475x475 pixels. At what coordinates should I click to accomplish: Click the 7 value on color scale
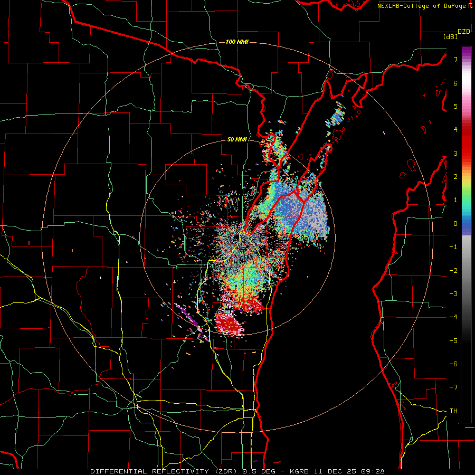(455, 59)
